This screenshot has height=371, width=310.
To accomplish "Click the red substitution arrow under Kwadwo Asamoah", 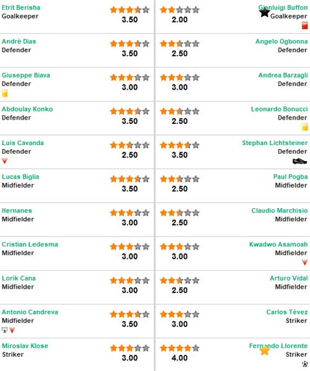I will [305, 263].
